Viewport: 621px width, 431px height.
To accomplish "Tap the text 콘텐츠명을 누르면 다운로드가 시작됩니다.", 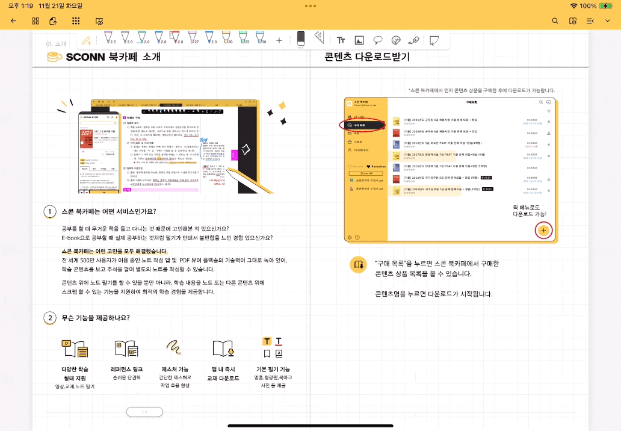I will [x=434, y=294].
